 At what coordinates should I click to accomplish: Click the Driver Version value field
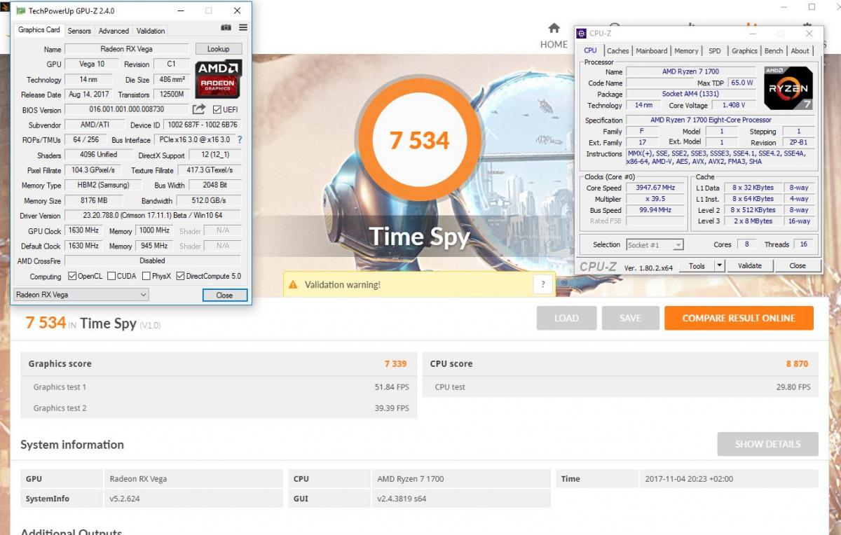(152, 216)
